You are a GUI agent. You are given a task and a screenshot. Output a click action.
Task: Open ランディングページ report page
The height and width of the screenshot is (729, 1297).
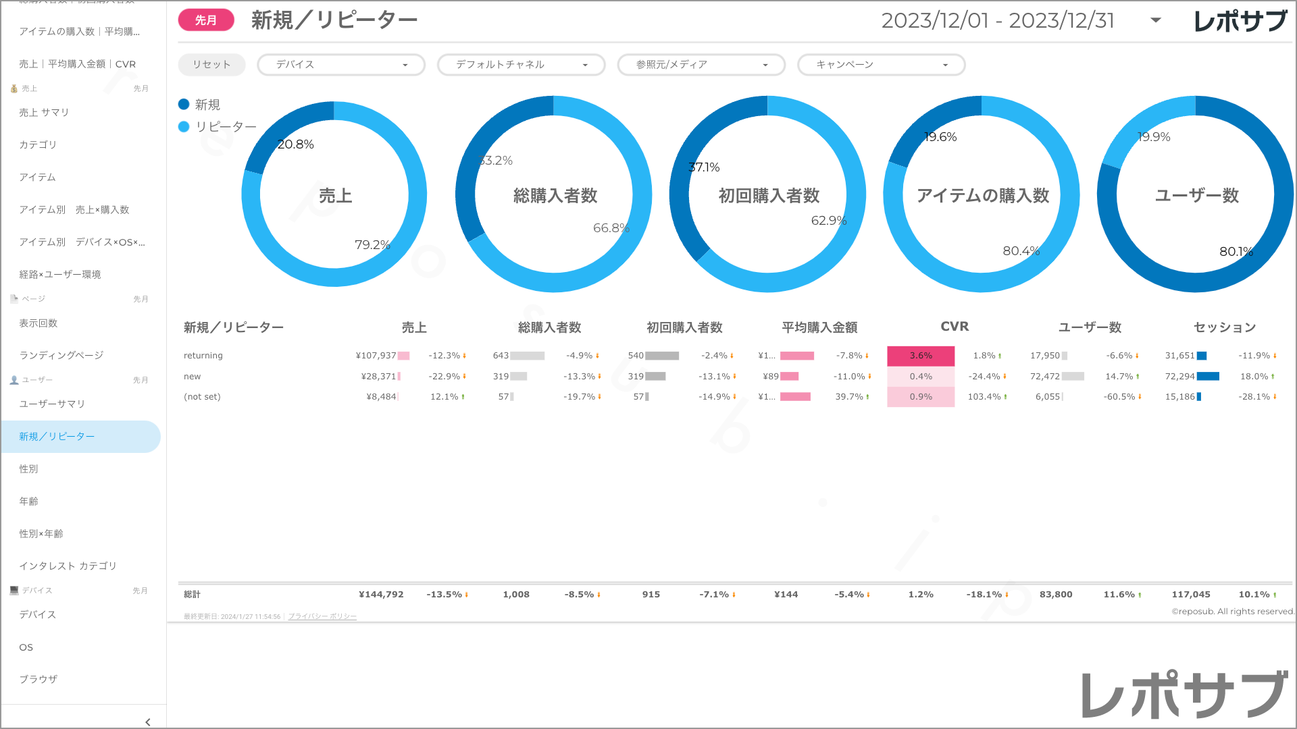coord(61,355)
